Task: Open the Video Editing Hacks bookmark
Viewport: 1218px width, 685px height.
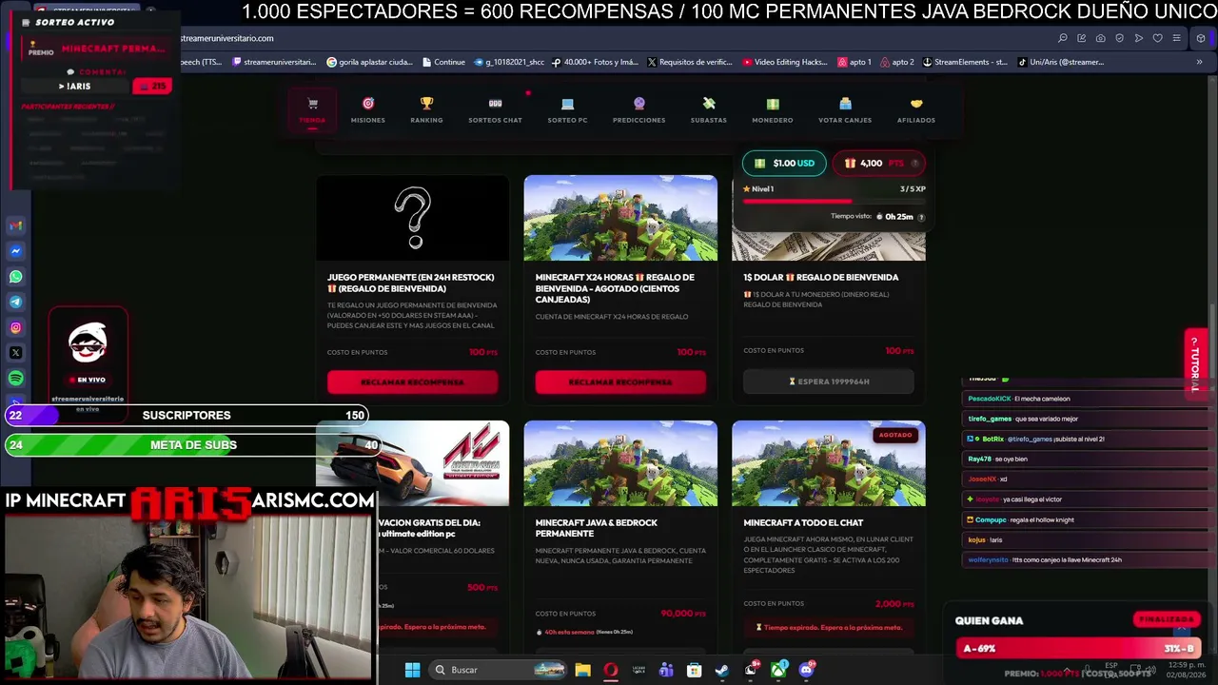Action: pos(785,62)
